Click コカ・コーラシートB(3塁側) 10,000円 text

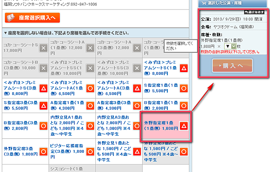21,68
